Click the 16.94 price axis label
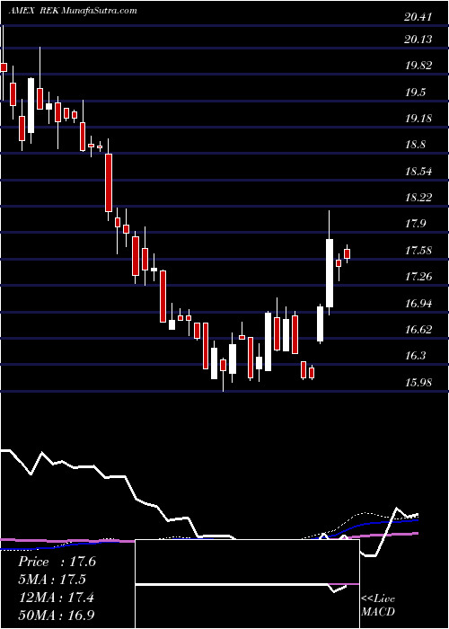 tap(419, 304)
